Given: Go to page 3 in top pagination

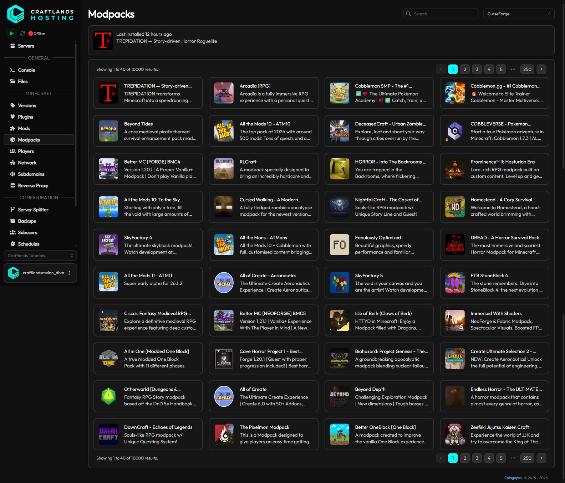Looking at the screenshot, I should [x=477, y=69].
